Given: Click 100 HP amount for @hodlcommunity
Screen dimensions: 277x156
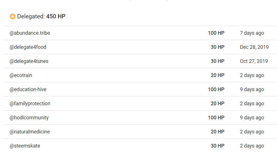Looking at the screenshot, I should click(x=216, y=117).
